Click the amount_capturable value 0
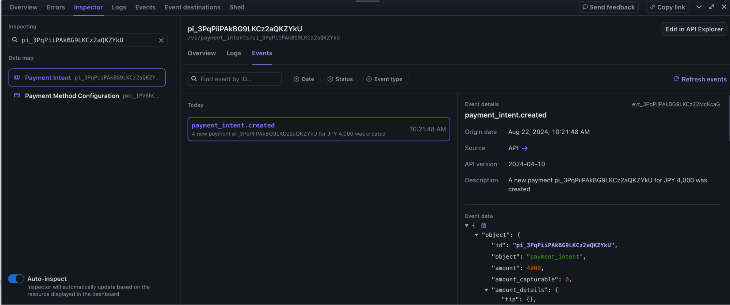This screenshot has width=730, height=305. click(567, 279)
